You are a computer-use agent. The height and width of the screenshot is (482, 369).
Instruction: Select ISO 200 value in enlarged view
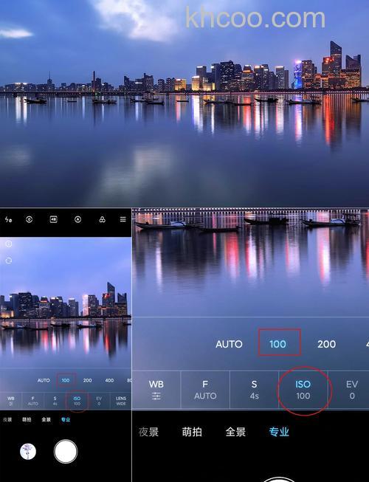pyautogui.click(x=326, y=344)
